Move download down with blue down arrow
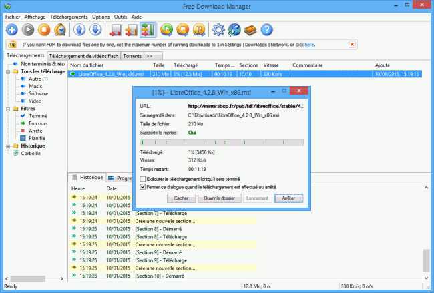The height and width of the screenshot is (293, 434). [x=95, y=29]
